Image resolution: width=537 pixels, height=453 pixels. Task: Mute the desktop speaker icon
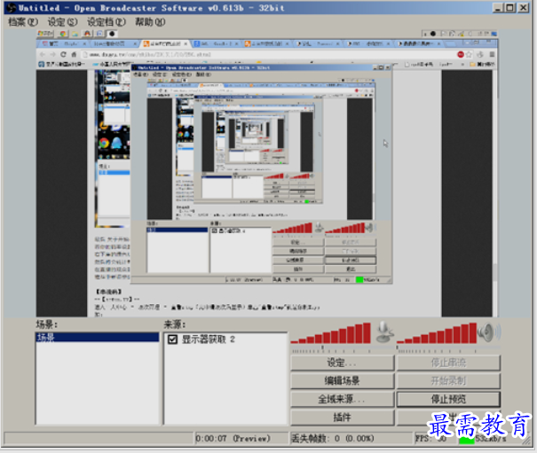(489, 332)
